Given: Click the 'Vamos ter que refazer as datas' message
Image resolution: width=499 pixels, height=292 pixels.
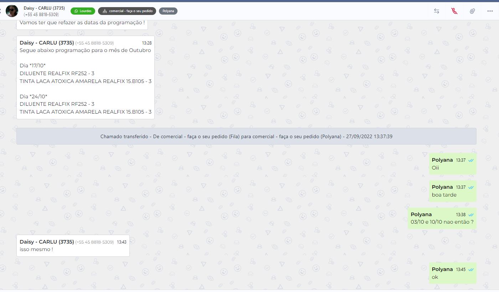Looking at the screenshot, I should 82,23.
